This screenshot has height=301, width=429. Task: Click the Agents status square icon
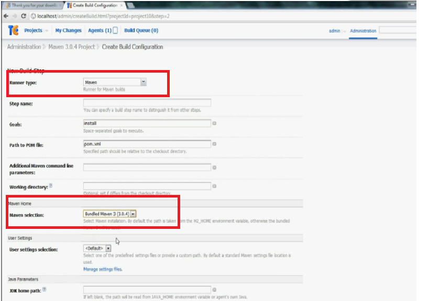click(x=115, y=30)
